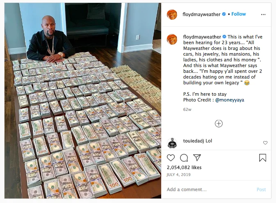
Task: Open comment speech bubble icon
Action: click(x=184, y=158)
